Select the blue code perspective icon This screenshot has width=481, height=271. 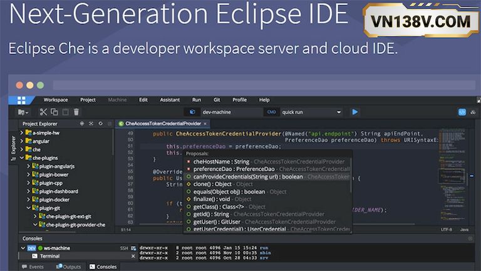462,112
